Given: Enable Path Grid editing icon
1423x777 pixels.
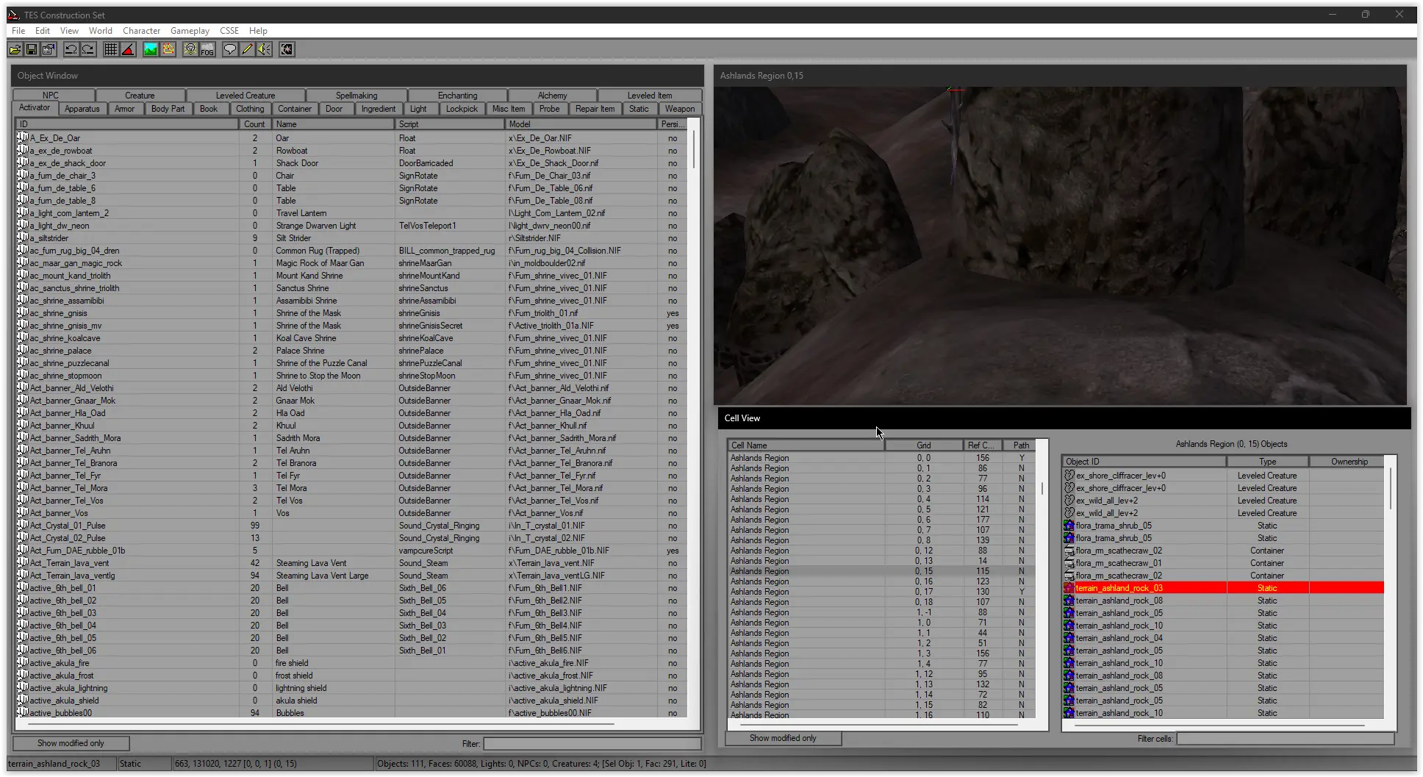Looking at the screenshot, I should pyautogui.click(x=168, y=49).
